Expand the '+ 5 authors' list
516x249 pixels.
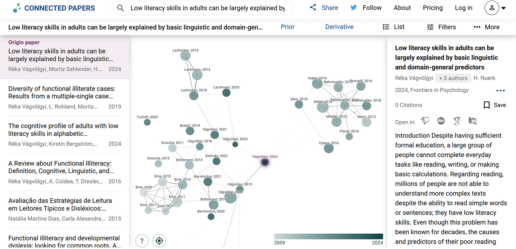[453, 78]
